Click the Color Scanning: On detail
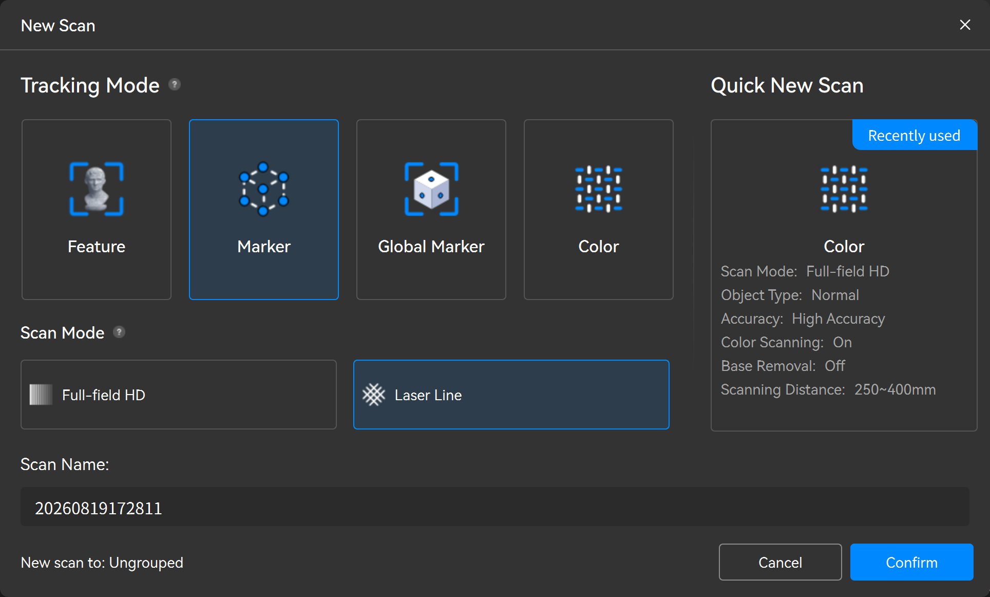The width and height of the screenshot is (990, 597). 787,342
